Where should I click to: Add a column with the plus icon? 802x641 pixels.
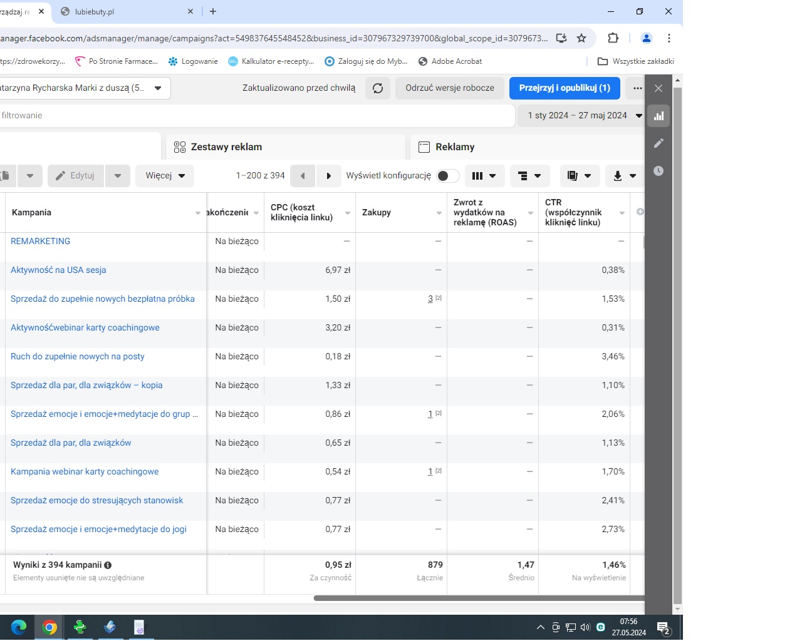(x=640, y=212)
